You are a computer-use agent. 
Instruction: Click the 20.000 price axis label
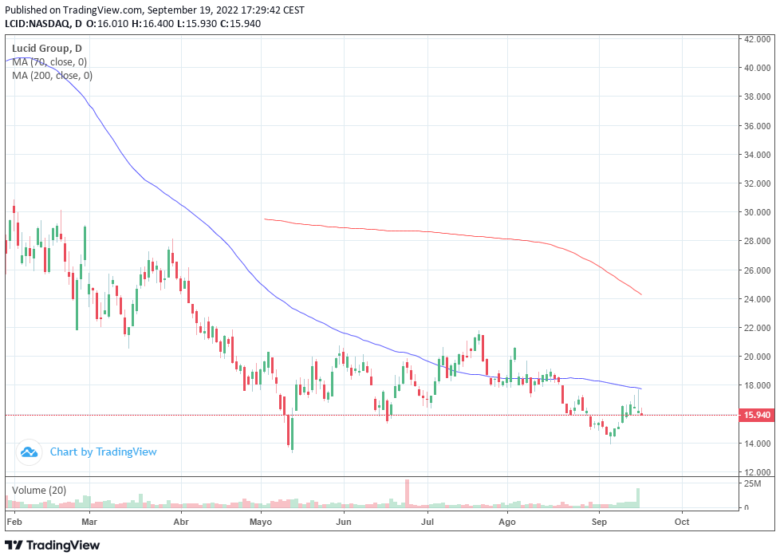click(757, 357)
